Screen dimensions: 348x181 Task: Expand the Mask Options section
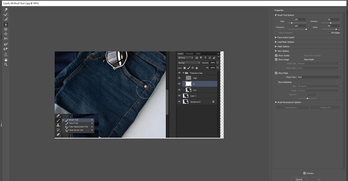point(276,46)
